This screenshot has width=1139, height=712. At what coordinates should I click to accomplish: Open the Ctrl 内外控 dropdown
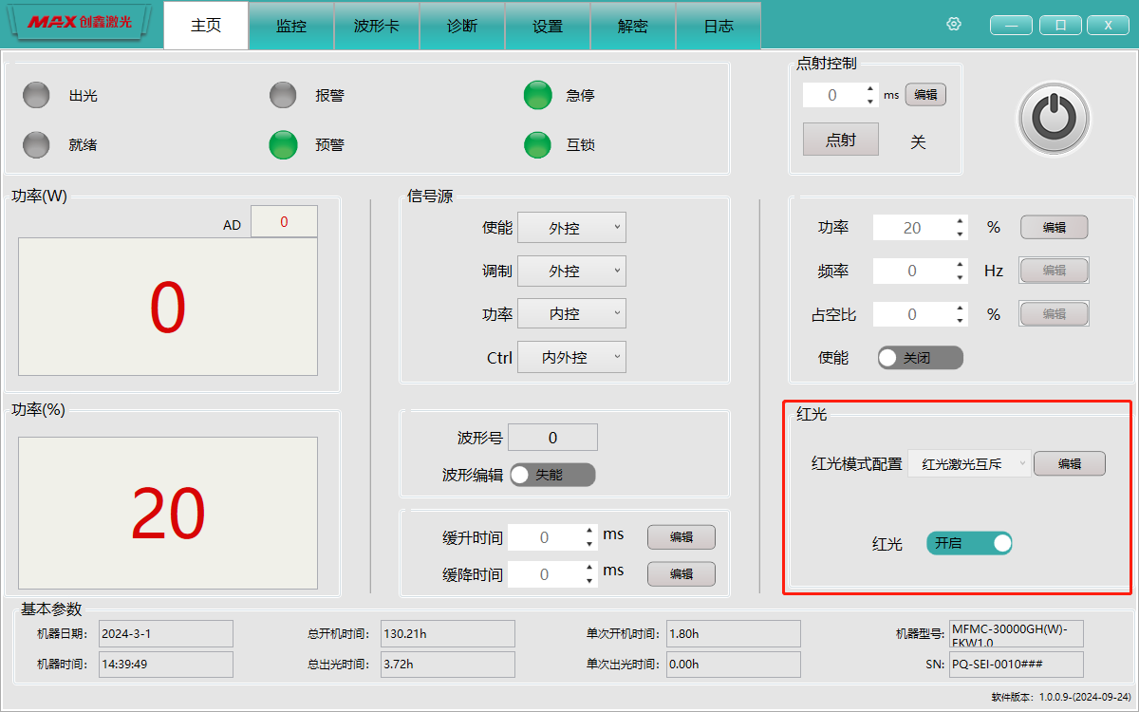(571, 357)
